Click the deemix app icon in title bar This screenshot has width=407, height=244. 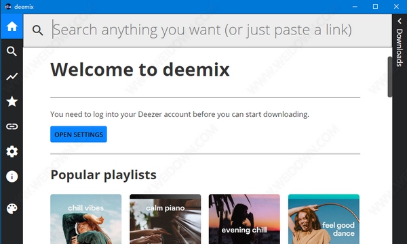tap(8, 7)
